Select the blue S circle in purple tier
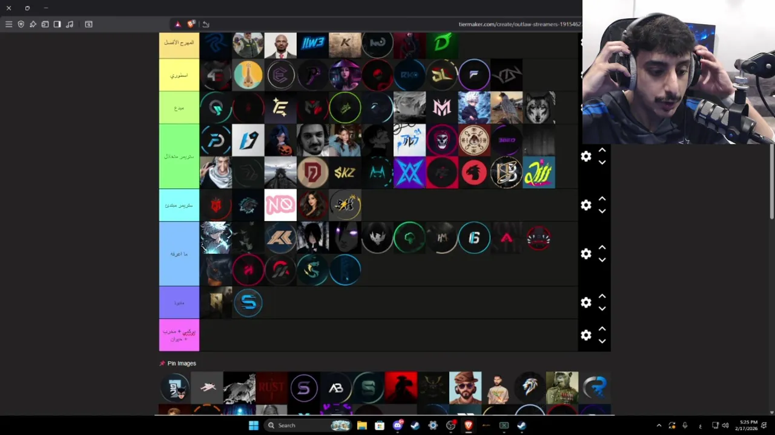775x435 pixels. coord(248,303)
